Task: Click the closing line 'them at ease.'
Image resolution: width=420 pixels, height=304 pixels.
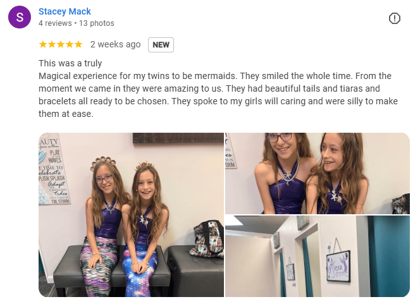Action: (66, 114)
